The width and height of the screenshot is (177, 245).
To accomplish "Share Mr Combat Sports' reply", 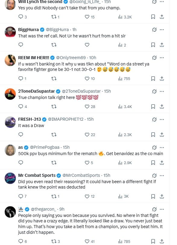I will coord(161,195).
